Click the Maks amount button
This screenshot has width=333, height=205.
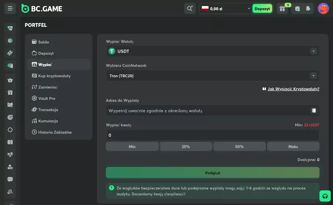[293, 147]
